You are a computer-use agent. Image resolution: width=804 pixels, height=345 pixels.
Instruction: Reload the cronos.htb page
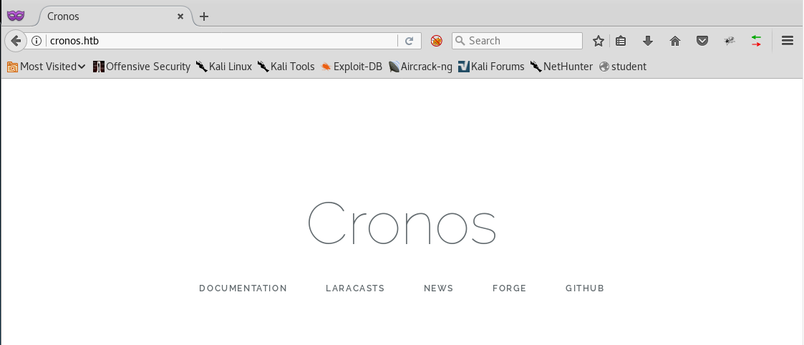point(410,41)
